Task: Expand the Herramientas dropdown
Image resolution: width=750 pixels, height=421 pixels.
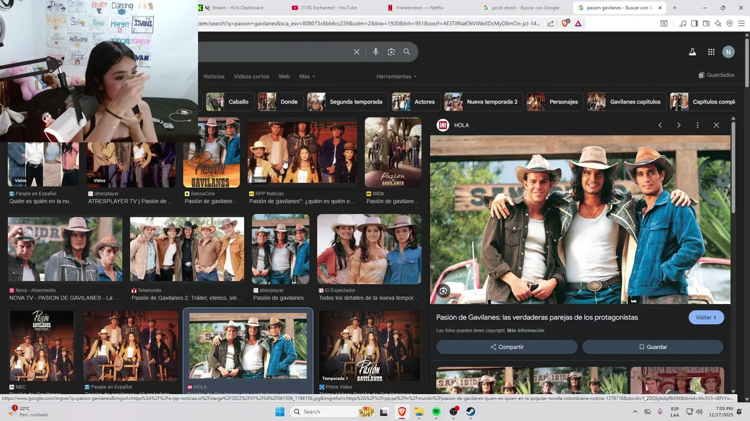Action: [x=397, y=77]
